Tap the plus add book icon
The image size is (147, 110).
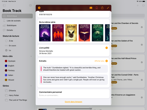pos(137,5)
